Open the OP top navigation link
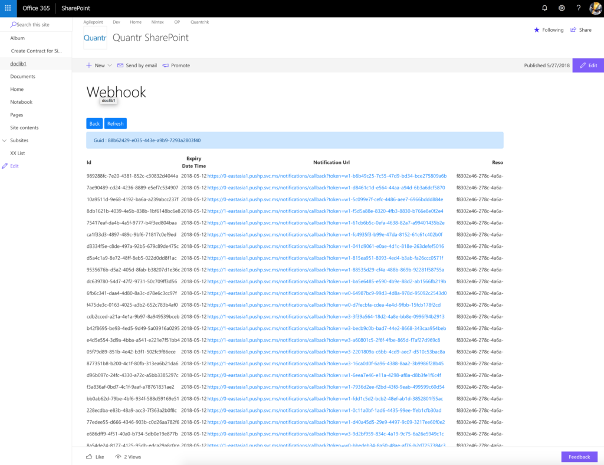Image resolution: width=604 pixels, height=465 pixels. [x=177, y=22]
